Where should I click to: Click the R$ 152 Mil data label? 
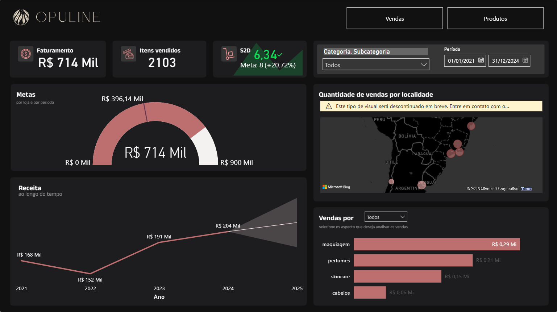[x=90, y=280]
